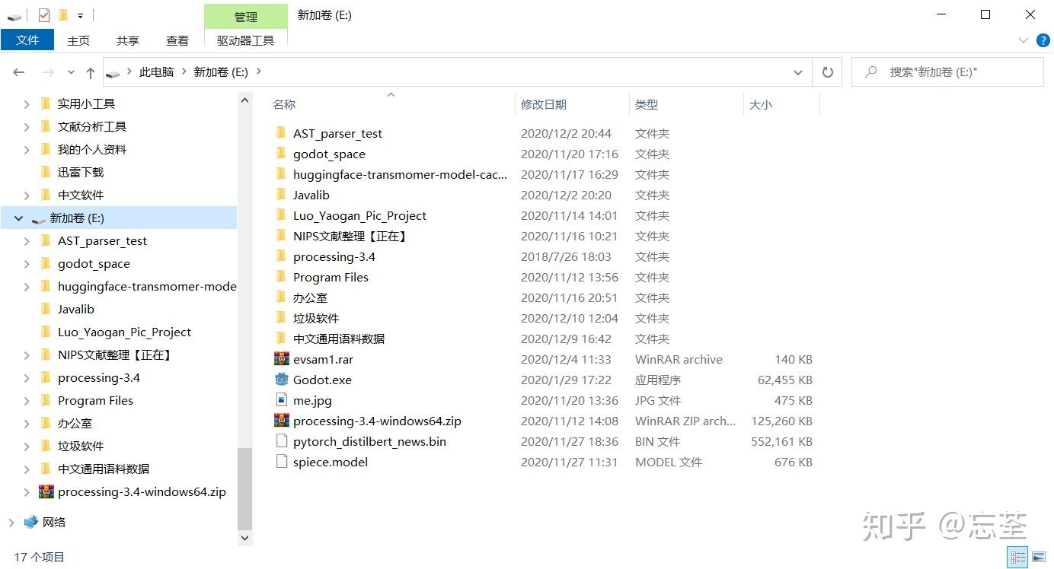Click the drive icon in the breadcrumb bar
Image resolution: width=1054 pixels, height=569 pixels.
(x=113, y=72)
